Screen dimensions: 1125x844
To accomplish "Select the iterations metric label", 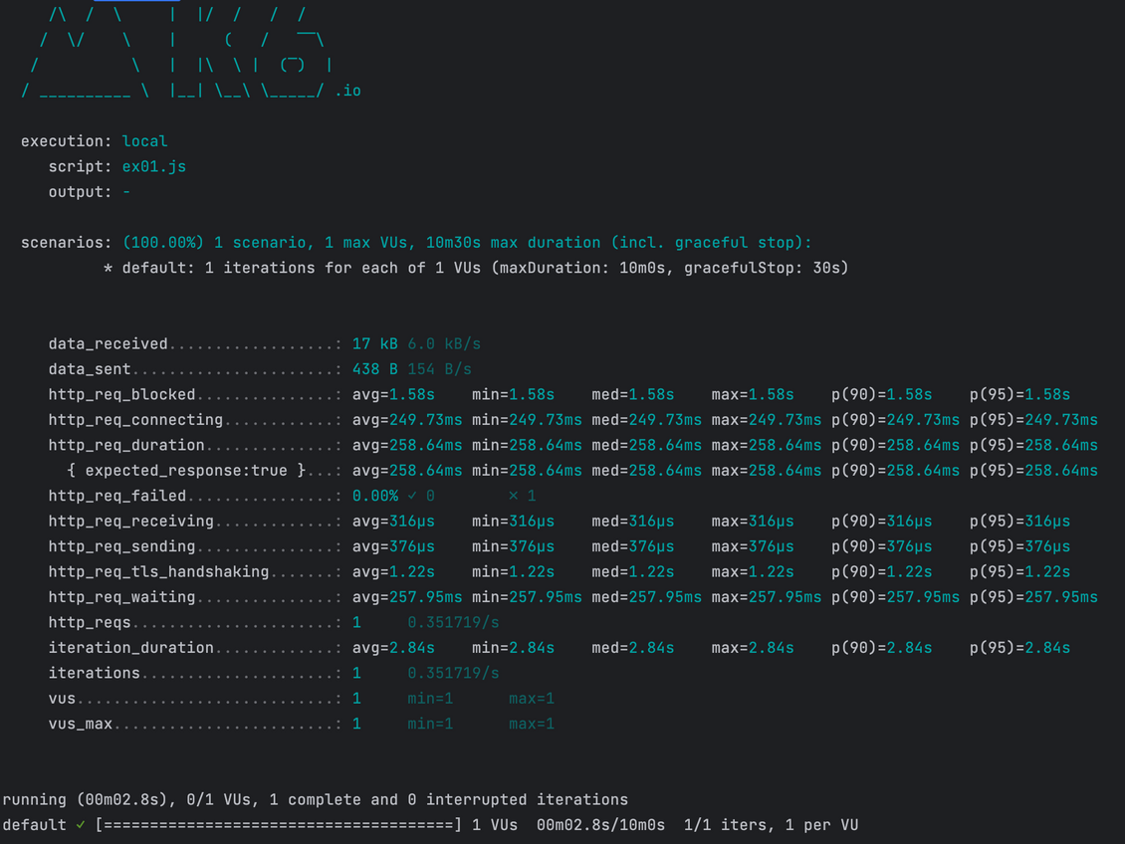I will click(94, 674).
